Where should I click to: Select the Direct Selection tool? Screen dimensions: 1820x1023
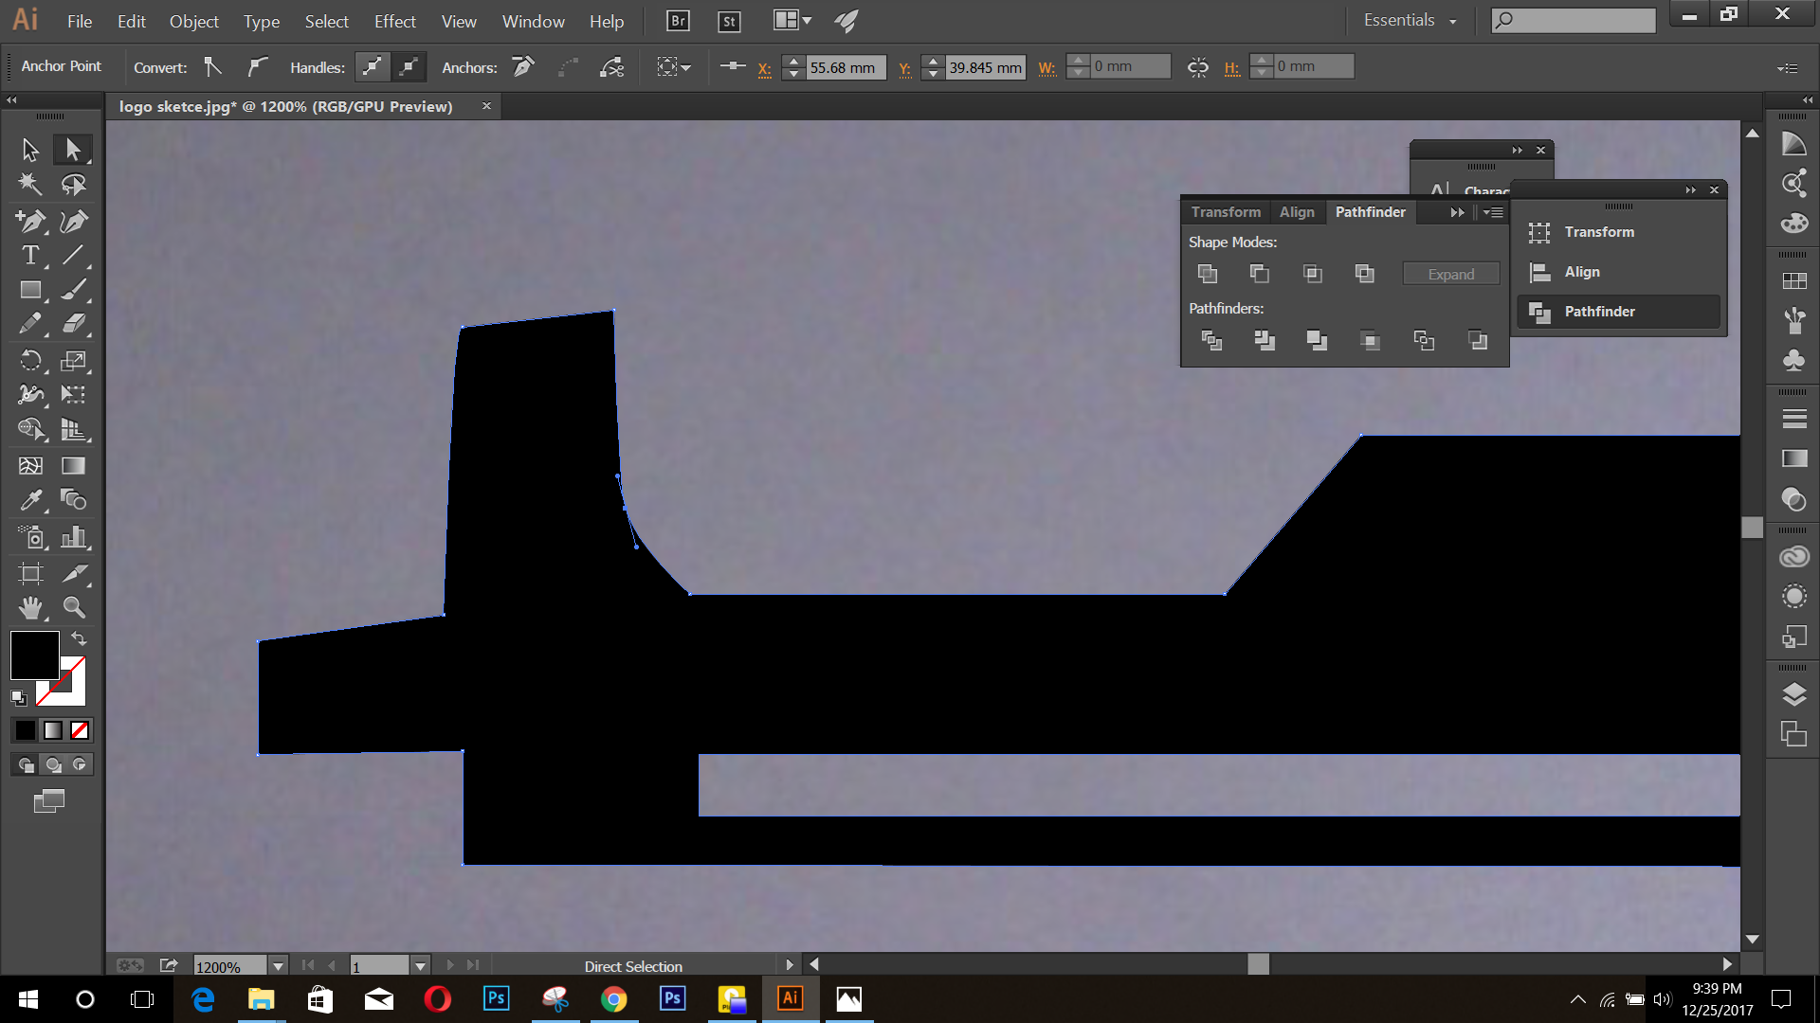pyautogui.click(x=73, y=150)
